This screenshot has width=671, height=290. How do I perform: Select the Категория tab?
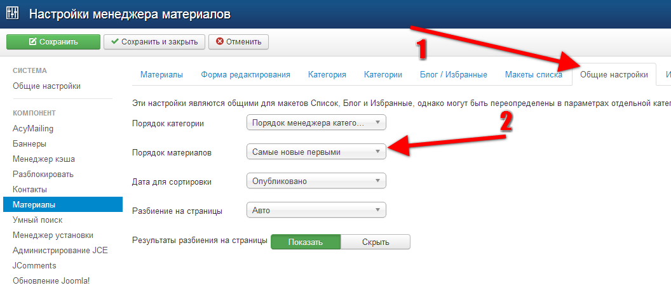click(327, 74)
